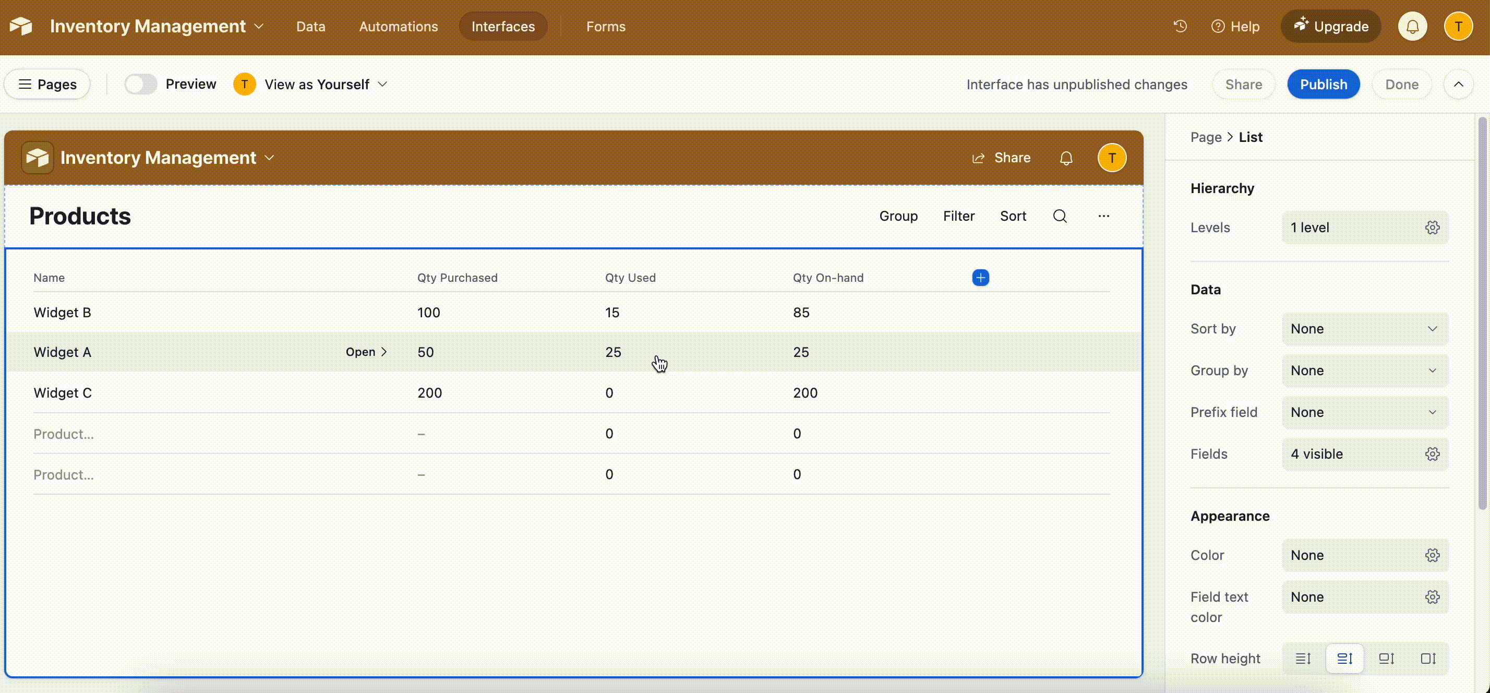
Task: Enable Preview mode
Action: [x=140, y=84]
